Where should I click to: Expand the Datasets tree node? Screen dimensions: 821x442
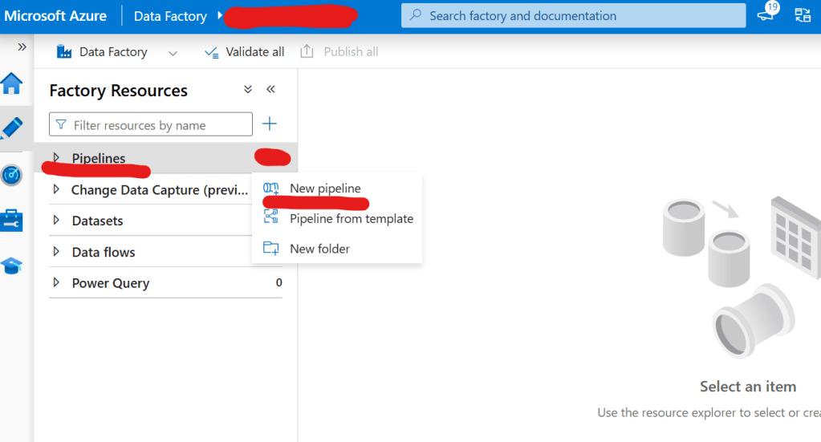pos(56,221)
